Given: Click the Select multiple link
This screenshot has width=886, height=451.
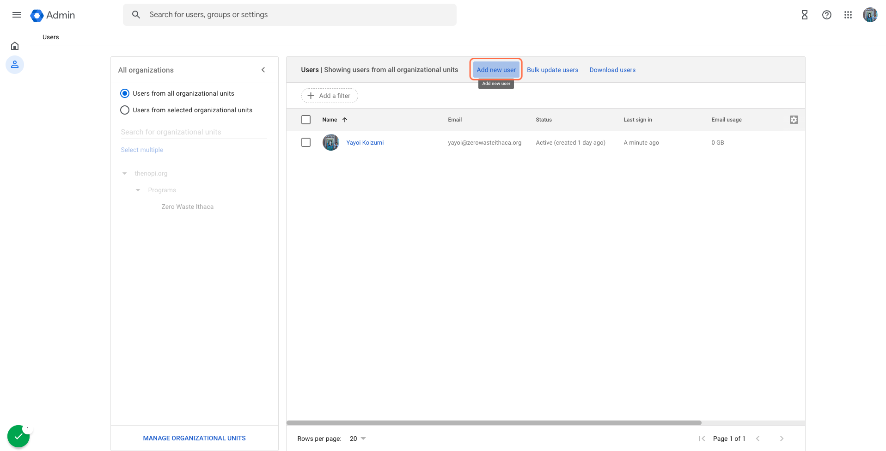Looking at the screenshot, I should pyautogui.click(x=142, y=150).
